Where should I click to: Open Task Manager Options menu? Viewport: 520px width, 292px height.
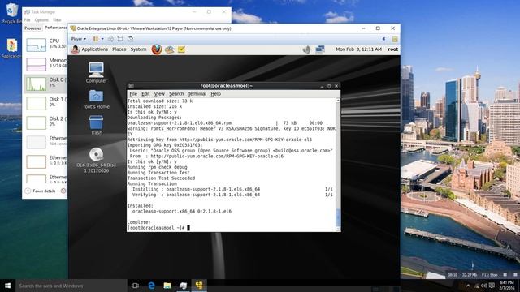41,20
